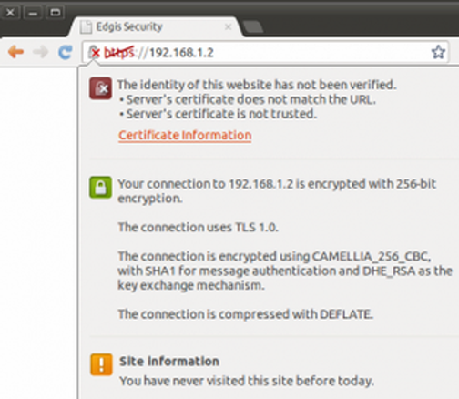Minimize the browser window
The image size is (459, 399).
click(x=33, y=13)
